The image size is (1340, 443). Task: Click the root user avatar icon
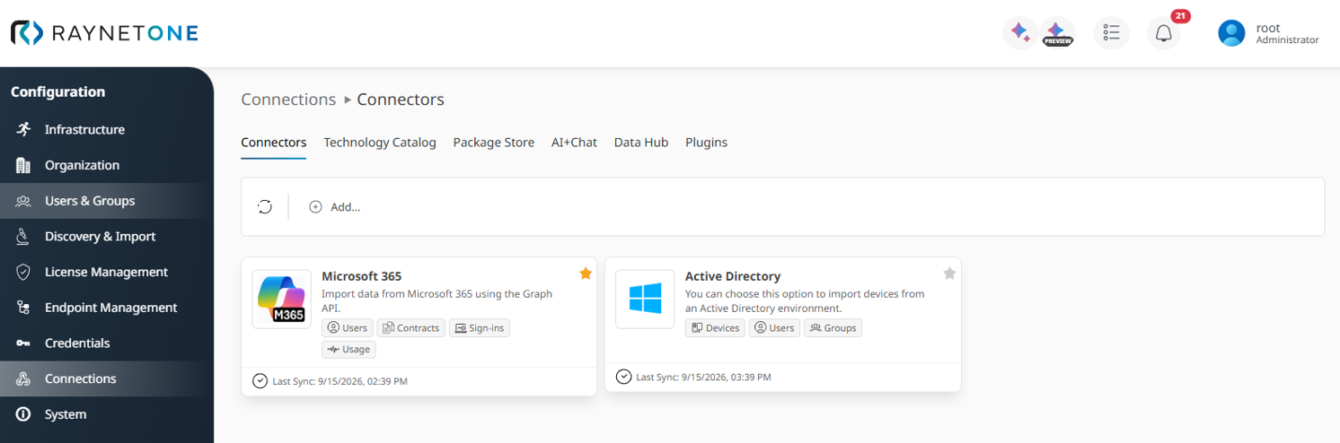pos(1231,33)
